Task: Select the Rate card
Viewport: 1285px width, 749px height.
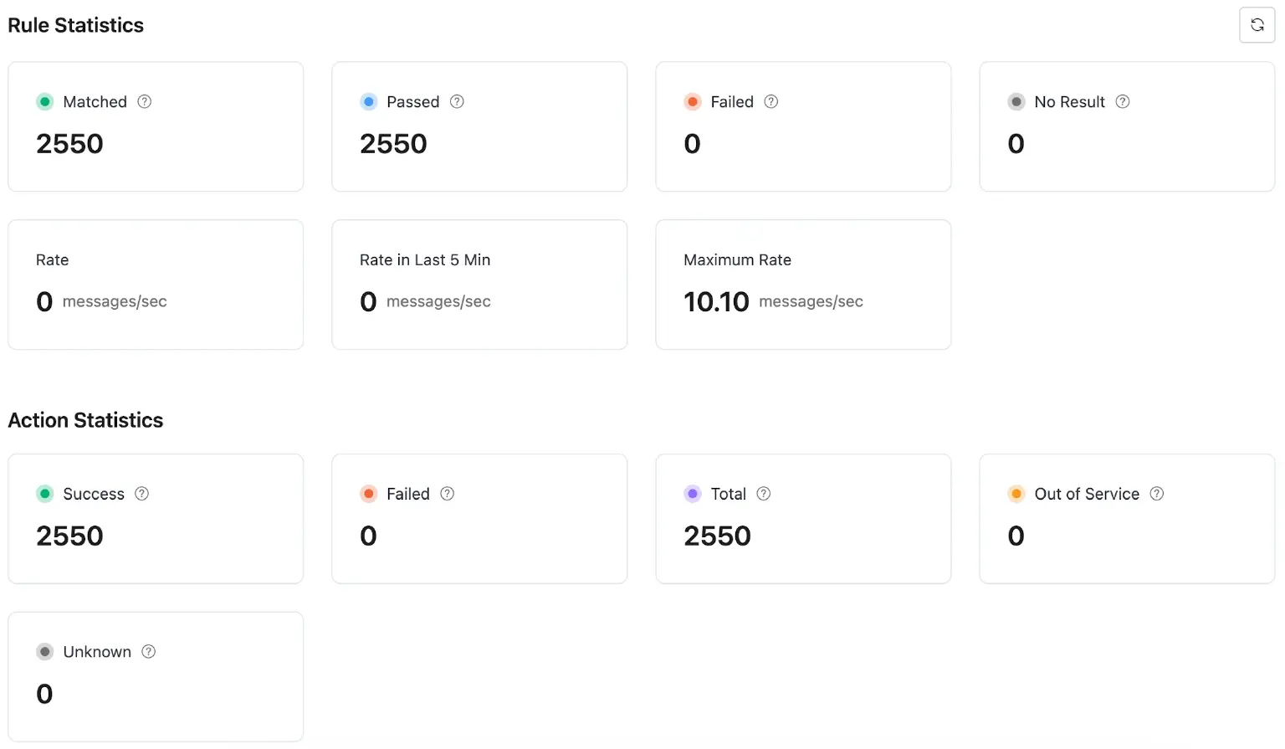Action: 156,285
